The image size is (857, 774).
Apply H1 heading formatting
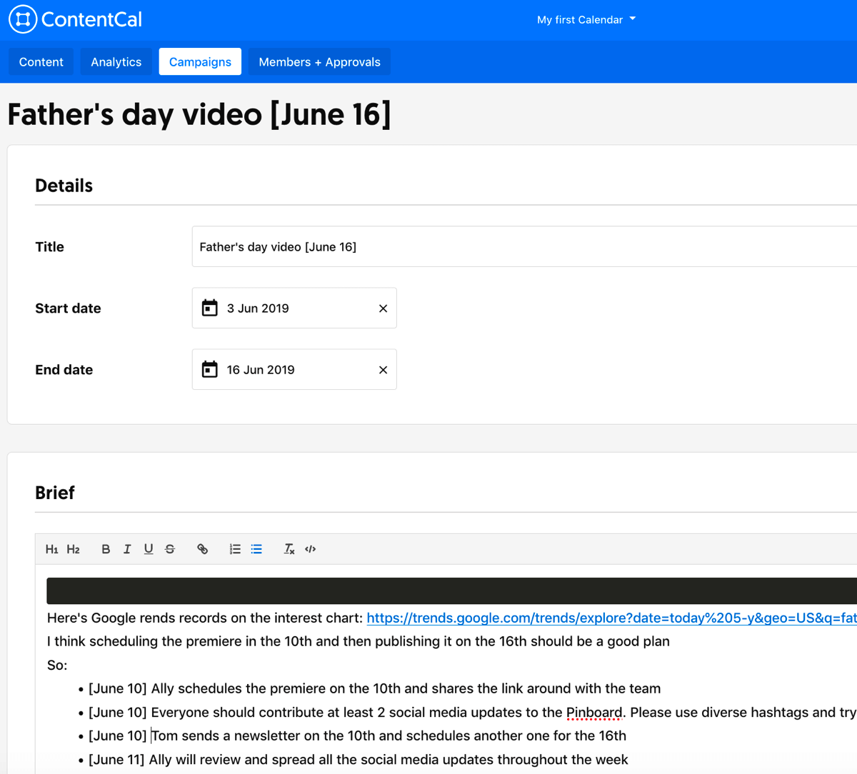[51, 548]
